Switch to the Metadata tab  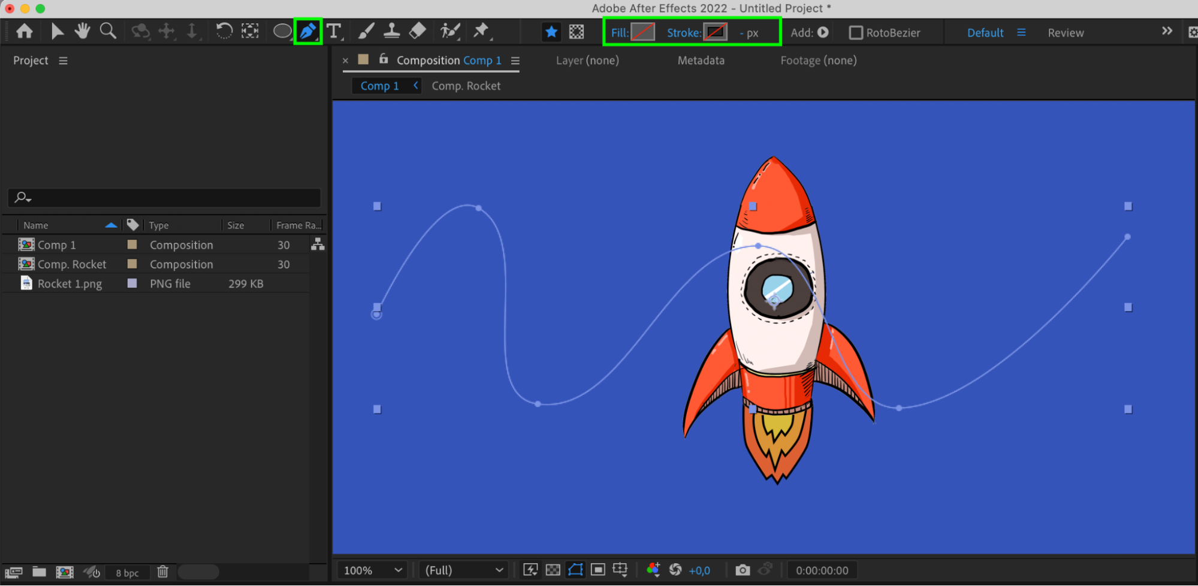[701, 61]
